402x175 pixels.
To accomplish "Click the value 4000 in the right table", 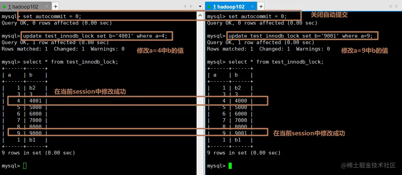I will [241, 101].
